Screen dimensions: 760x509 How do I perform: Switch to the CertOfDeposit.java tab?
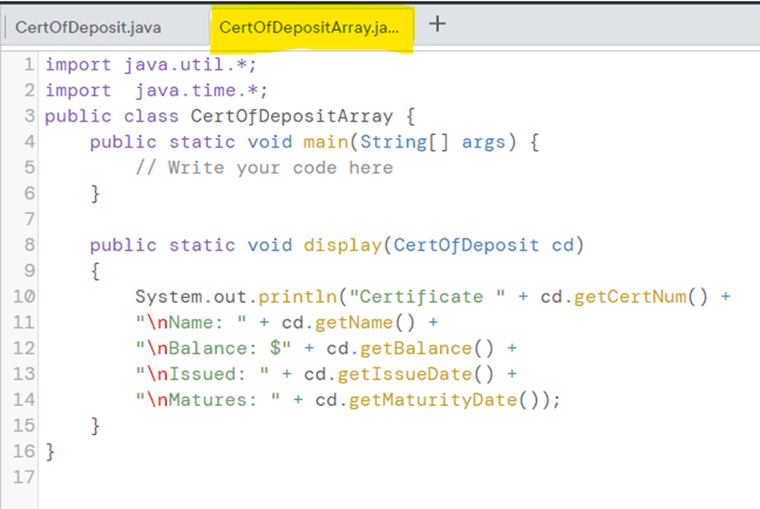point(88,27)
